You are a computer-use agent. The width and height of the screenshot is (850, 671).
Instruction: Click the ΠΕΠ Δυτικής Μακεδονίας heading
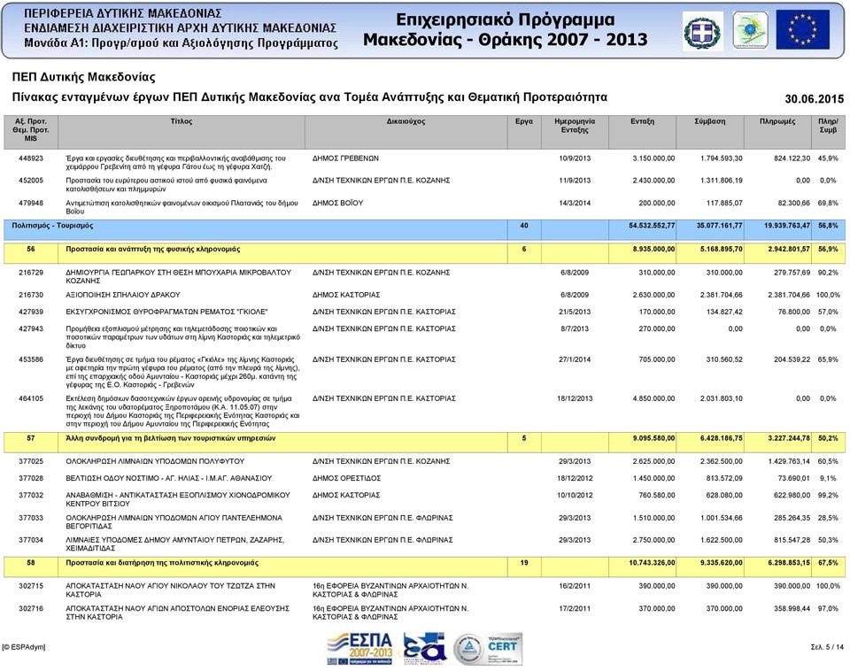pyautogui.click(x=83, y=77)
